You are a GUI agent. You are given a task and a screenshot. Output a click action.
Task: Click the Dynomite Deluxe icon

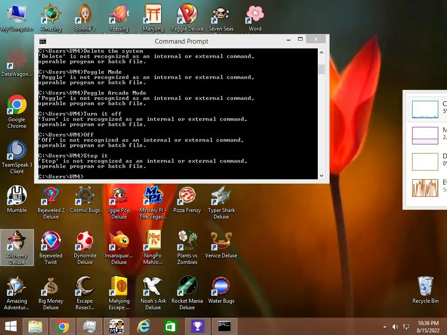coord(85,248)
